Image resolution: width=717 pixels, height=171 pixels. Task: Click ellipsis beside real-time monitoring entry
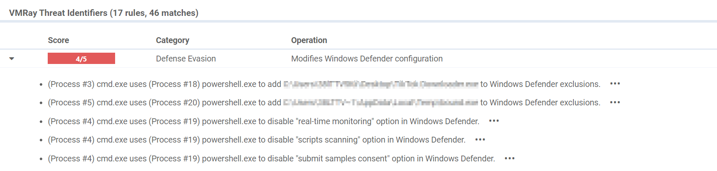[x=494, y=121]
